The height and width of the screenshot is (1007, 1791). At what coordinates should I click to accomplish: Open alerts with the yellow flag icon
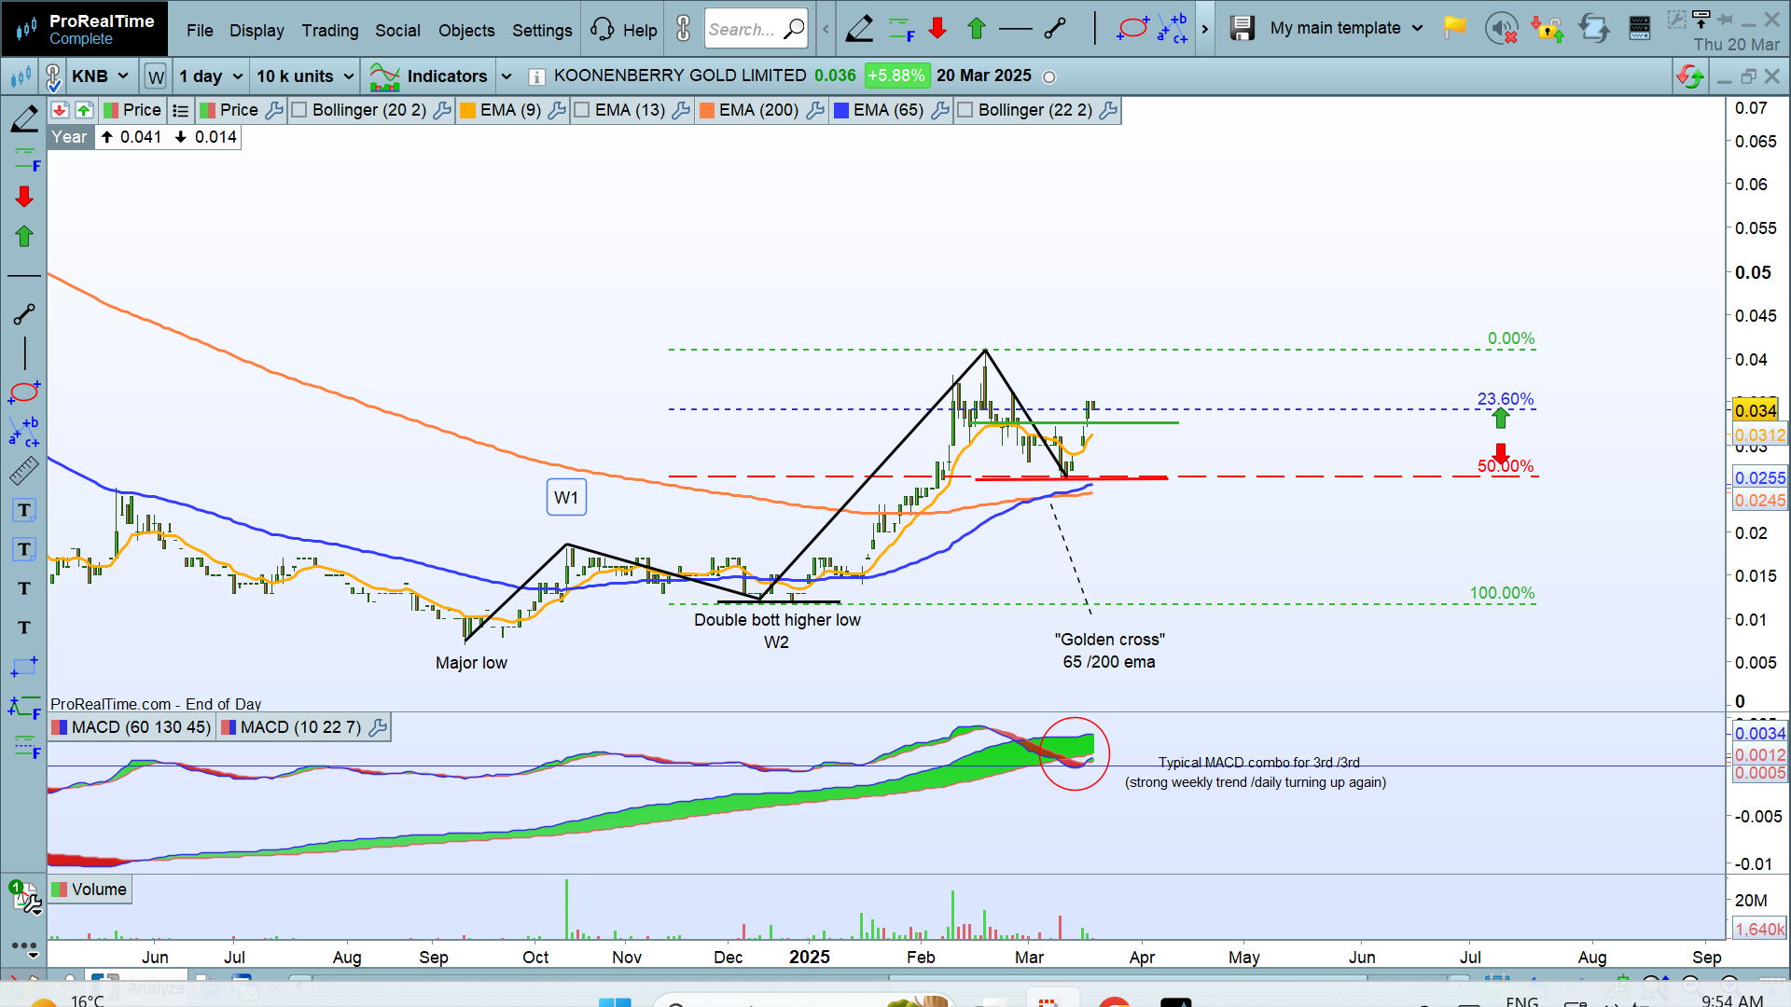[1454, 28]
